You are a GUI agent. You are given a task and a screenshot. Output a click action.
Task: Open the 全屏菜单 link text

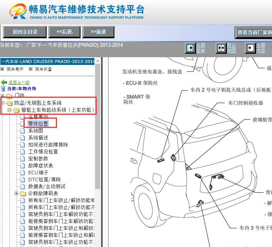(201, 48)
